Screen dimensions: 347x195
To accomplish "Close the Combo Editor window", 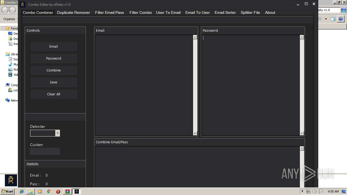I will coord(314,4).
